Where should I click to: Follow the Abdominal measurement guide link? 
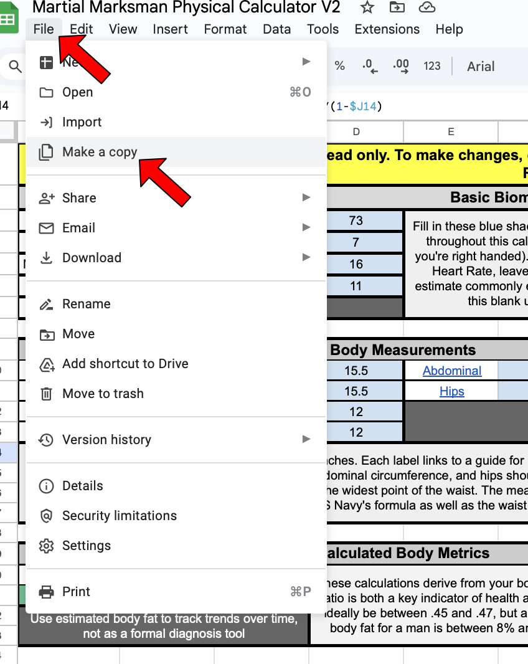click(x=451, y=371)
